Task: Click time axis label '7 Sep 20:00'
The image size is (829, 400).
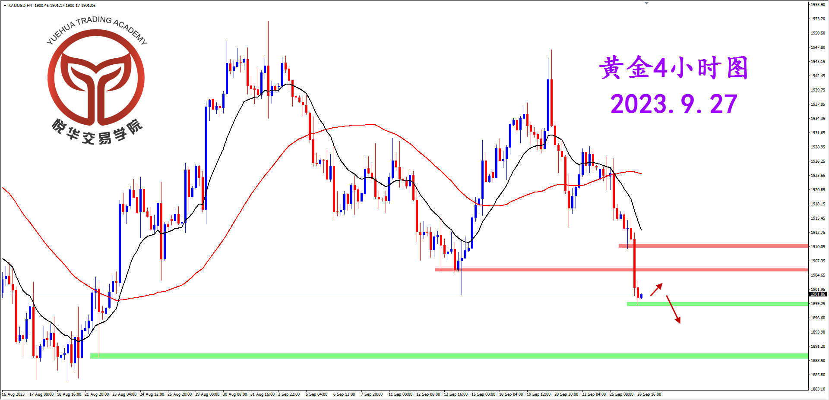Action: 372,394
